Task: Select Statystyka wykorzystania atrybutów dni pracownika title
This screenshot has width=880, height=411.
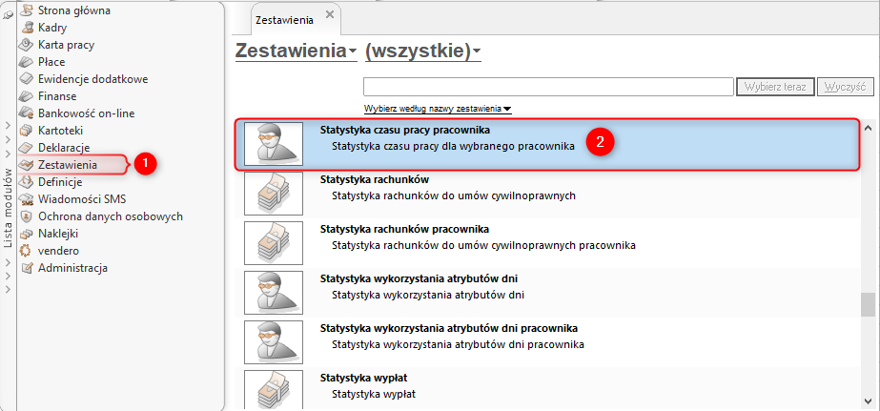Action: point(449,328)
